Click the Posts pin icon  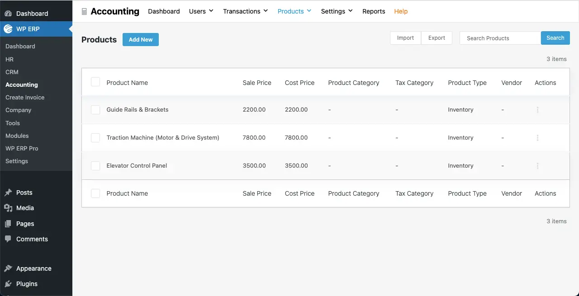8,193
